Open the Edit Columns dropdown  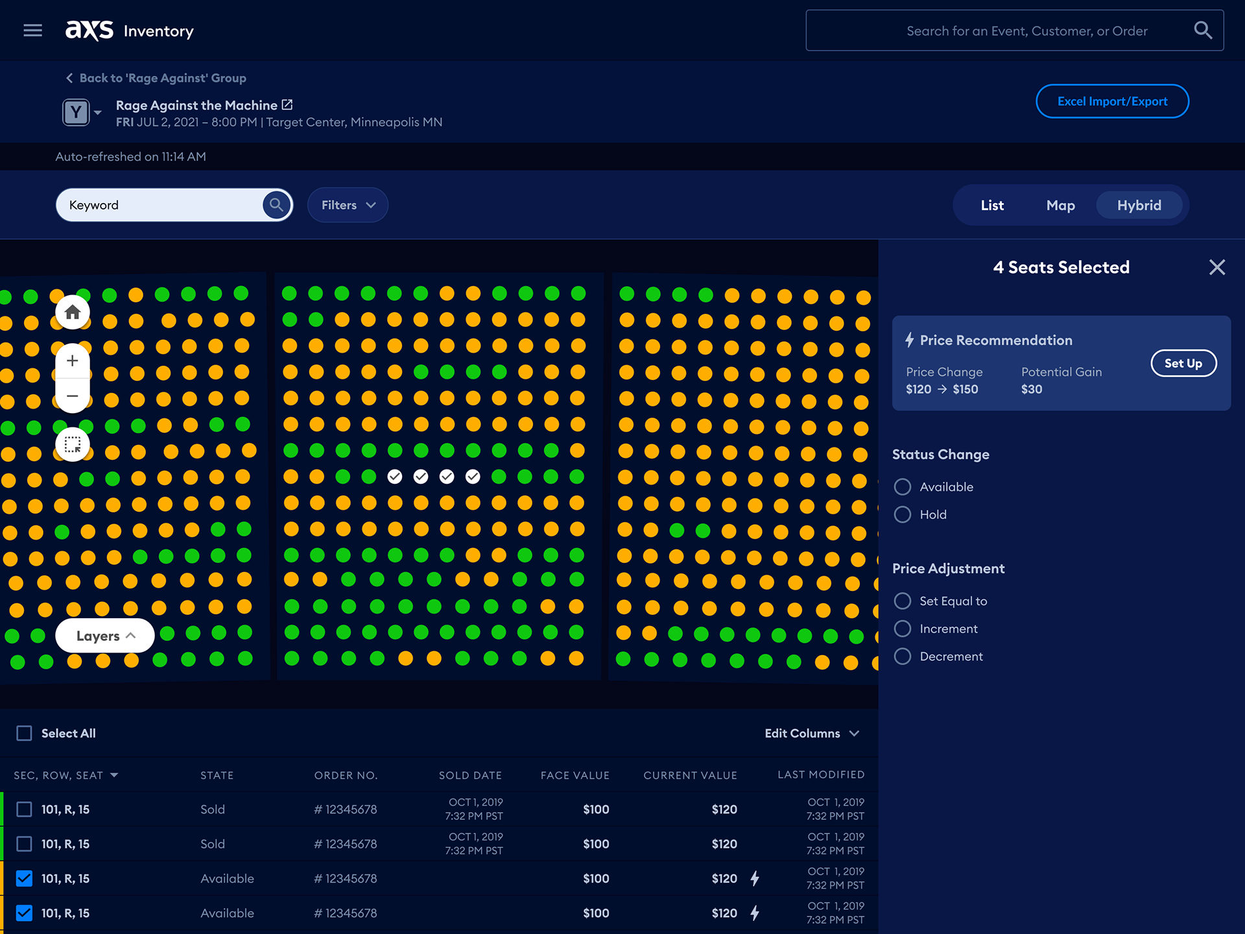point(812,733)
